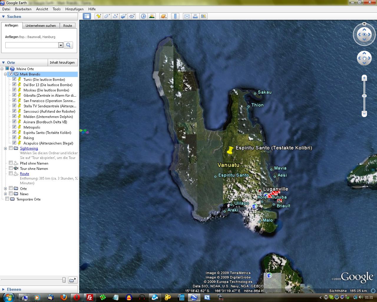
Task: Switch to the Route tab
Action: click(68, 26)
